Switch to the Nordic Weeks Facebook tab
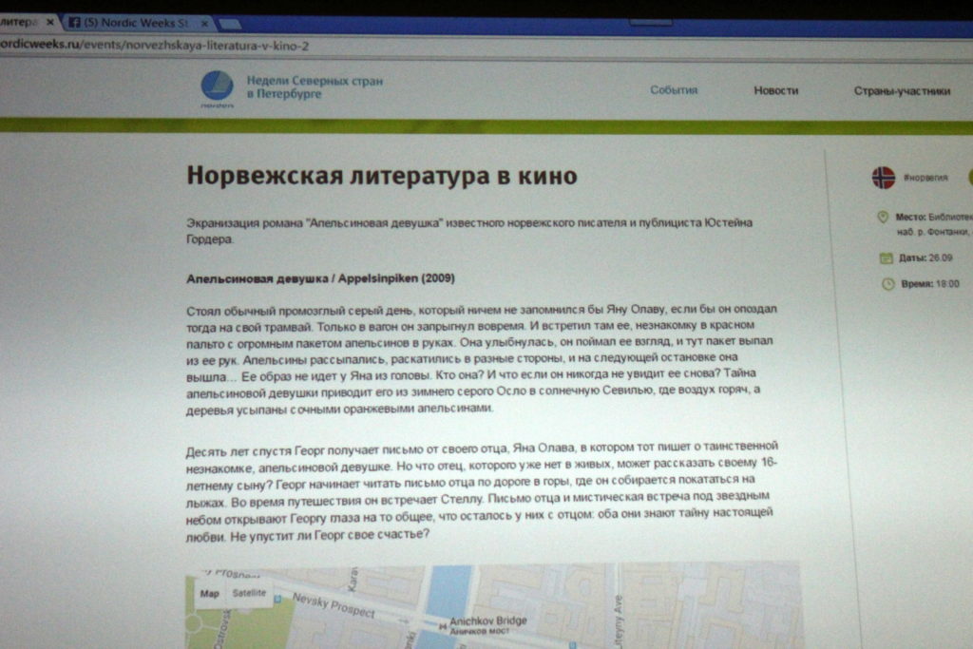Image resolution: width=973 pixels, height=649 pixels. 138,23
